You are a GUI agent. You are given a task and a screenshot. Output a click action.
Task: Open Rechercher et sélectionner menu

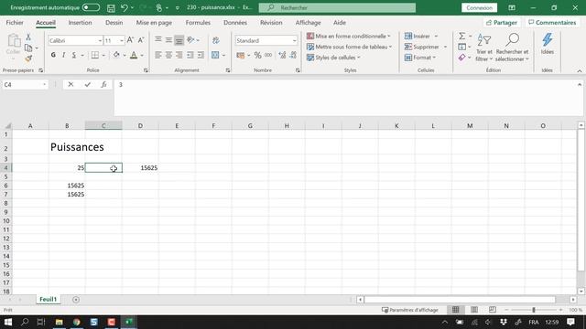[512, 48]
